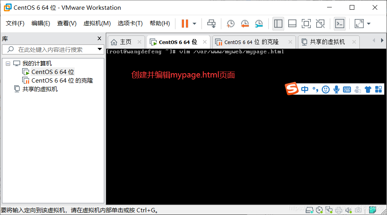Close the CentOS 6 64 位 的克隆 tab
The image size is (387, 215).
[x=290, y=42]
